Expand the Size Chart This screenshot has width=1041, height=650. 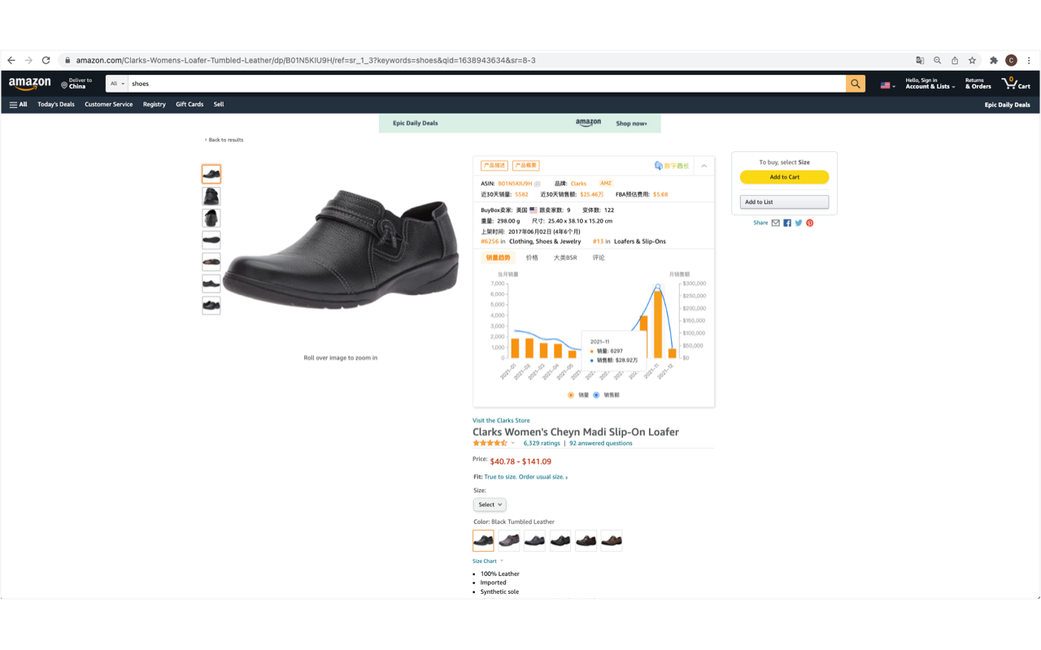point(488,561)
